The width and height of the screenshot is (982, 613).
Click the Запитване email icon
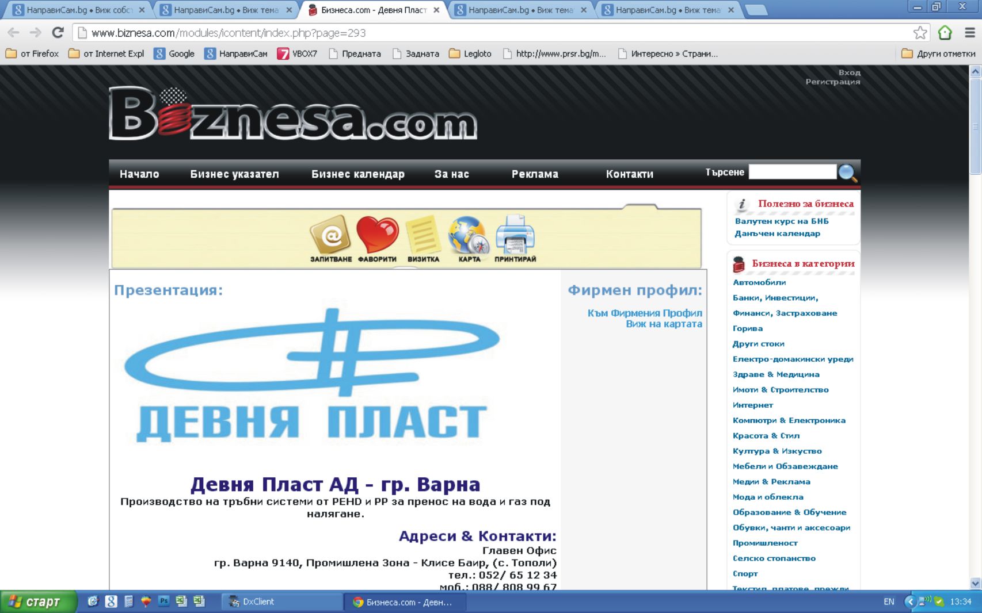330,235
